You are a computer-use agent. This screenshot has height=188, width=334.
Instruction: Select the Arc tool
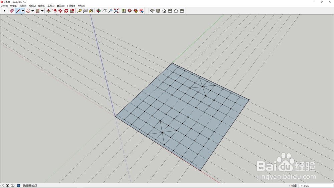[x=28, y=11]
